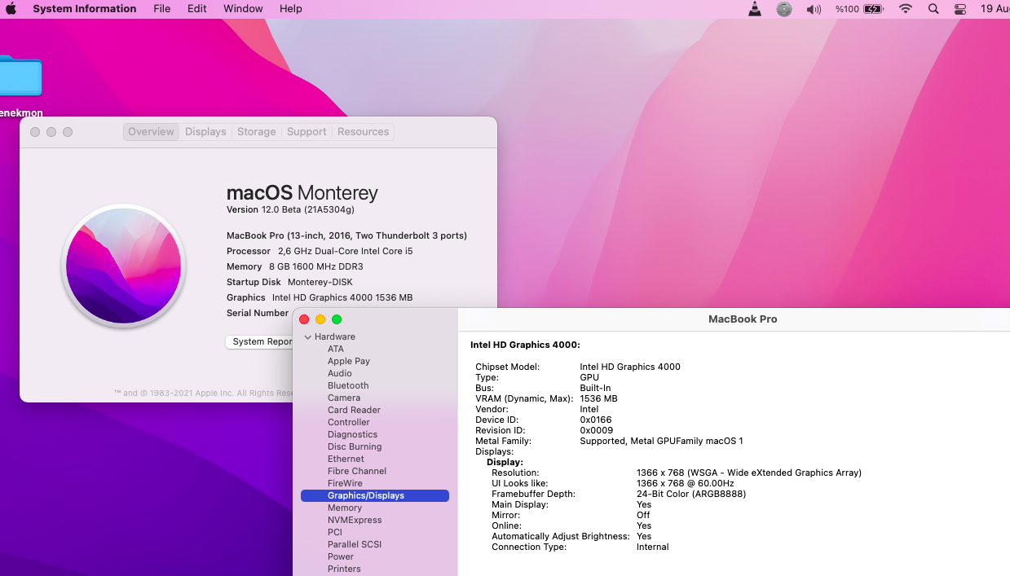Screen dimensions: 1010x576
Task: Open the Wi-Fi status icon
Action: click(x=906, y=9)
